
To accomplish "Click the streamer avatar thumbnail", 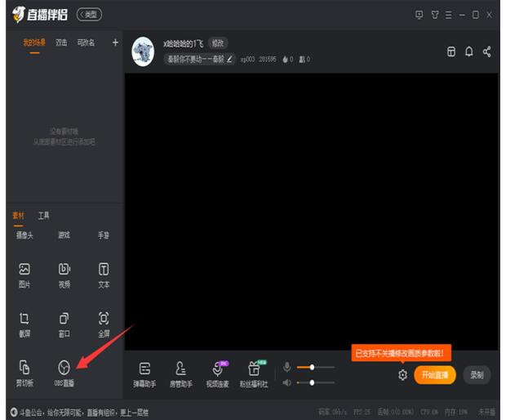I will tap(143, 51).
